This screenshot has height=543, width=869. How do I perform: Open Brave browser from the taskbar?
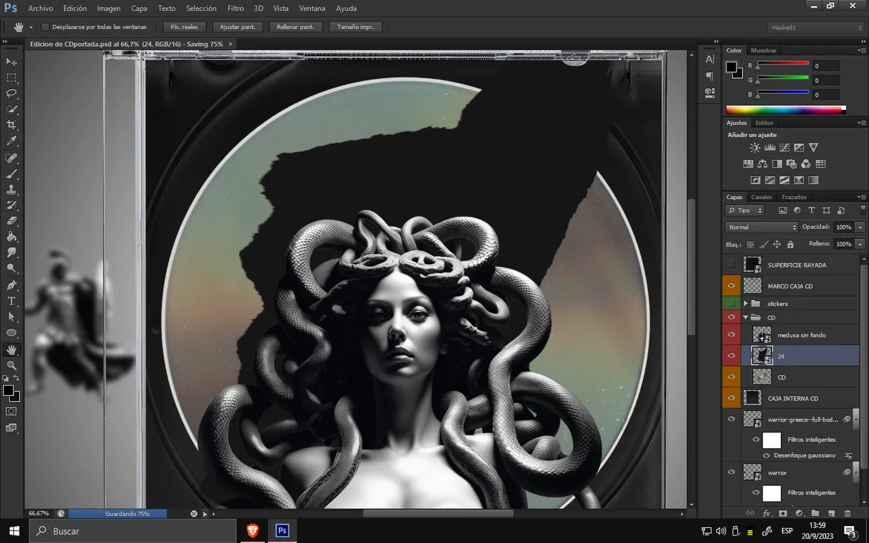click(x=253, y=531)
